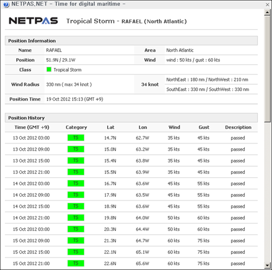Click the TS badge for 15 Oct 2012 21:00

click(x=76, y=263)
